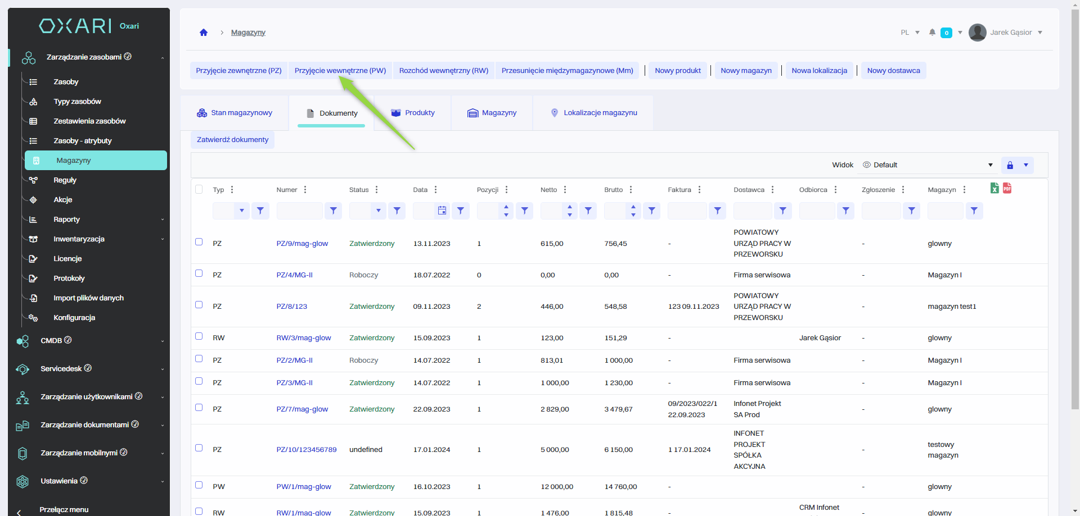Open Status column options menu dots
The image size is (1080, 516).
point(377,190)
